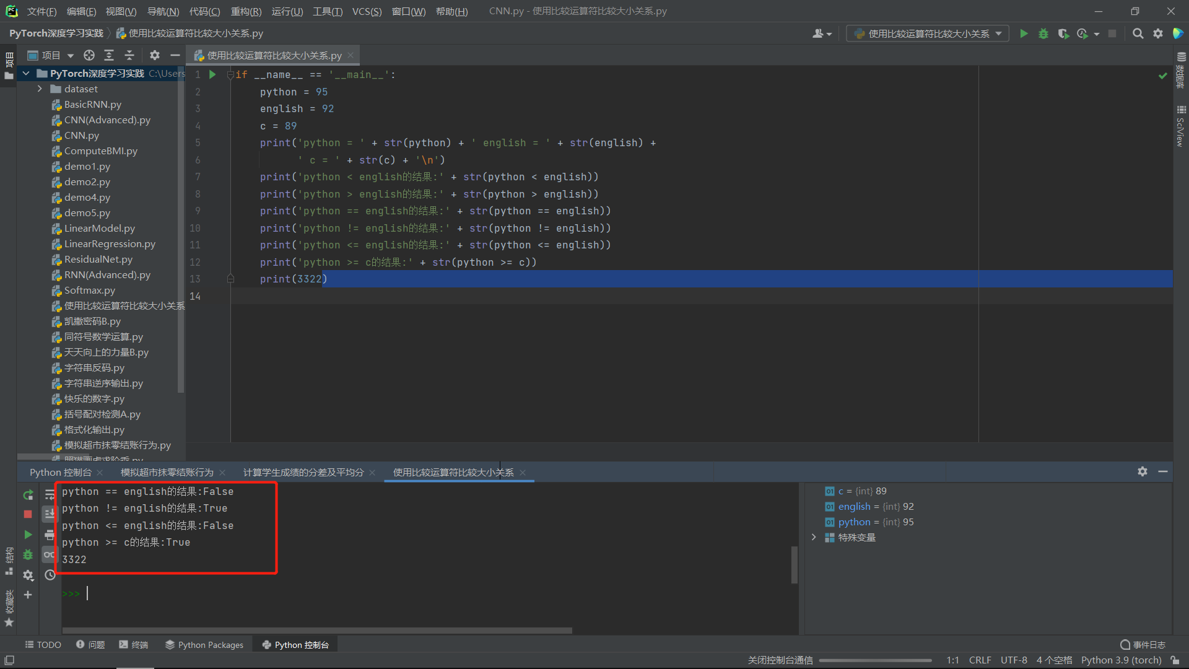Image resolution: width=1189 pixels, height=669 pixels.
Task: Click the Rerun console icon
Action: pos(28,495)
